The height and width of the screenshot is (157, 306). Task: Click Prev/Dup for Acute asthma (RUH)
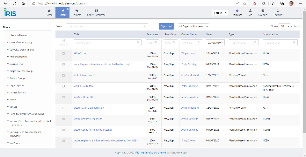169,97
